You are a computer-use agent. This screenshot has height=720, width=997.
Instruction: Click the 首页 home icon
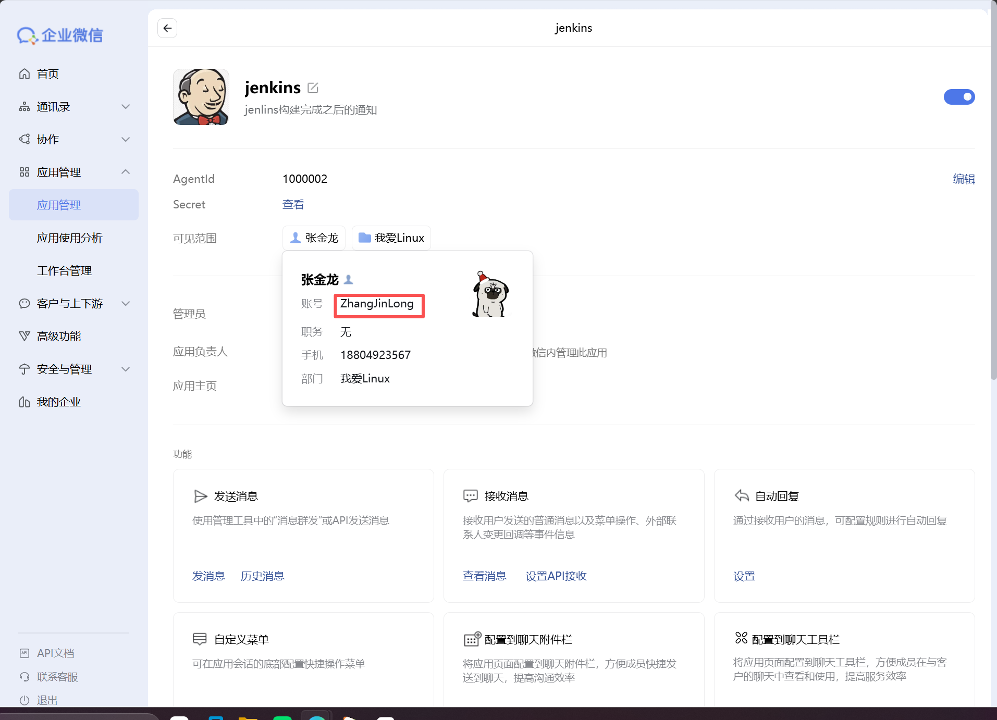[x=24, y=74]
